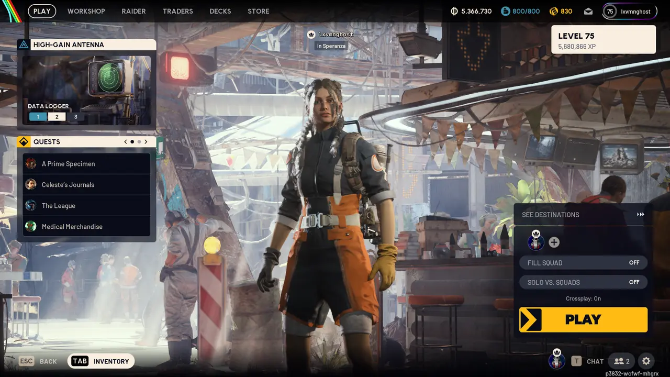Select the first quests page dot
Screen dimensions: 670x377
[132, 142]
